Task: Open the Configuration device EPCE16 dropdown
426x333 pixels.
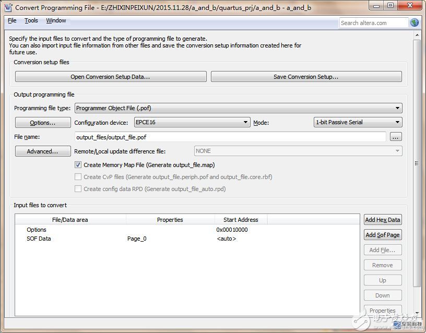Action: [x=192, y=122]
